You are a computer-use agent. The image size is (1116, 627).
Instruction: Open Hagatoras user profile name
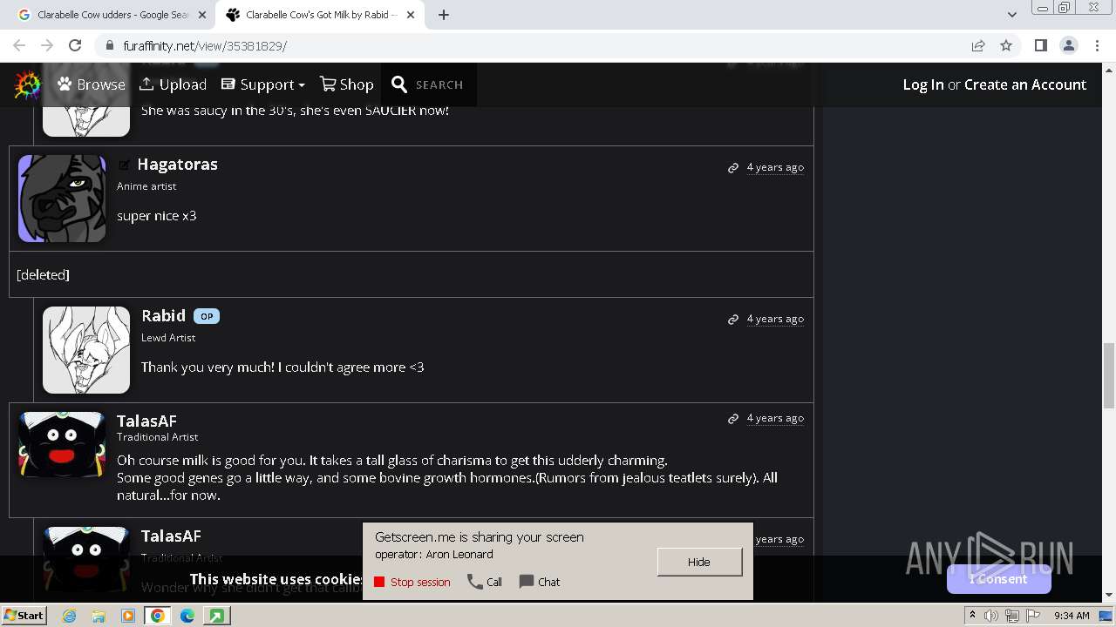click(177, 164)
